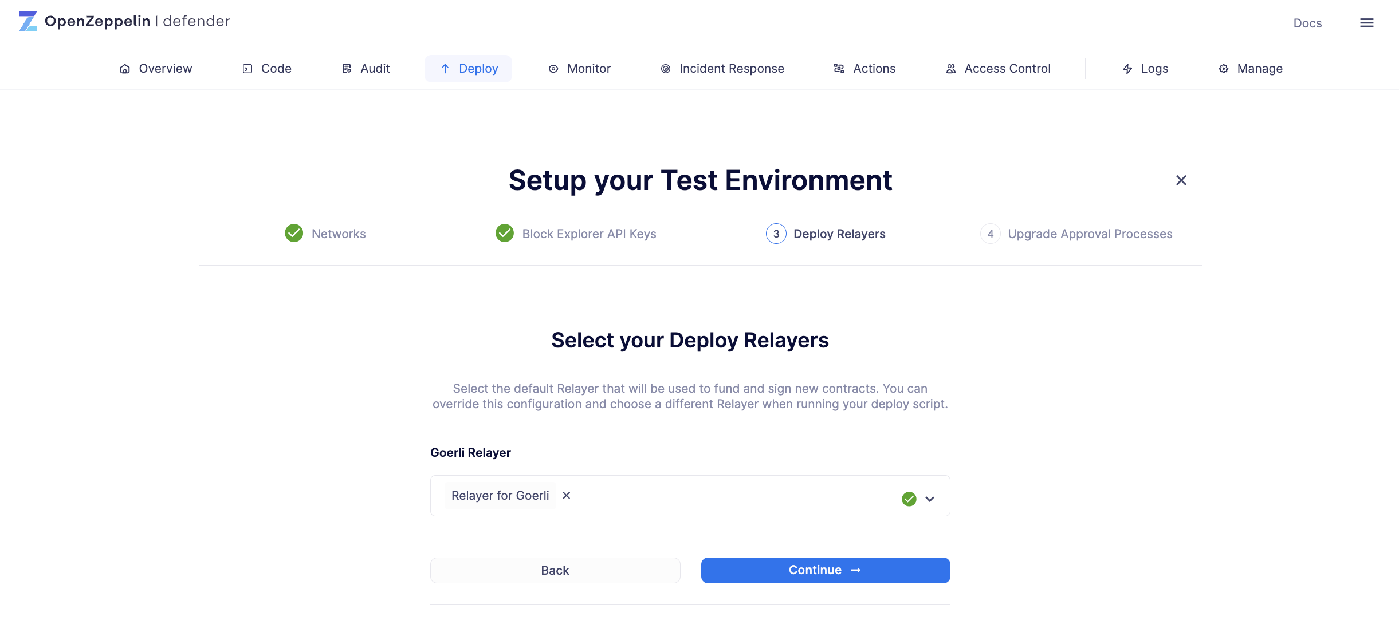
Task: Click the Code terminal icon
Action: [x=247, y=69]
